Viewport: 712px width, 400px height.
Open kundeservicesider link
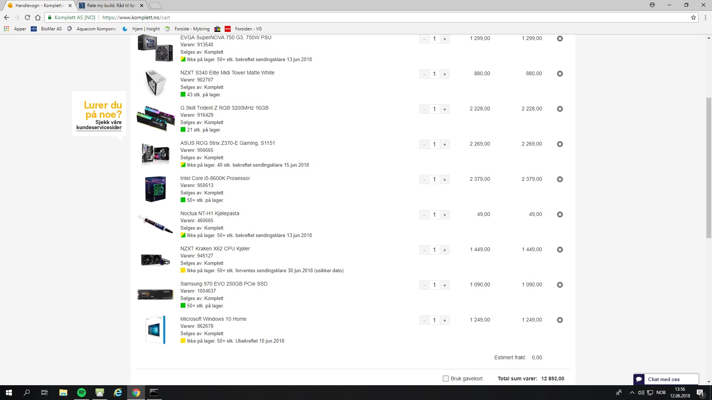(99, 127)
